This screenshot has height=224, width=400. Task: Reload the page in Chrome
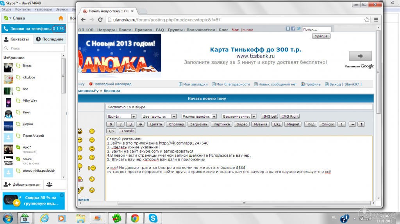point(100,19)
